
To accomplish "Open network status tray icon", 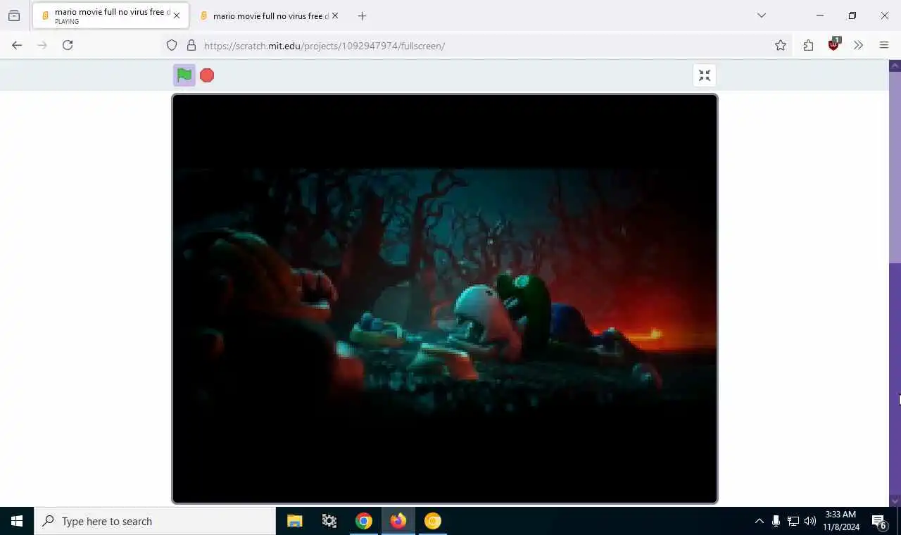I will pyautogui.click(x=793, y=521).
